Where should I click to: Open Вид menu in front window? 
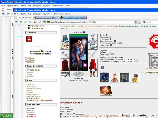[29, 14]
